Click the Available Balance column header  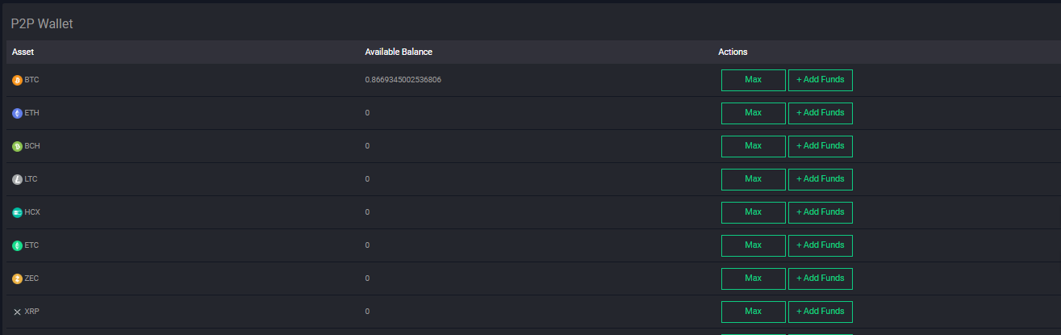[399, 52]
